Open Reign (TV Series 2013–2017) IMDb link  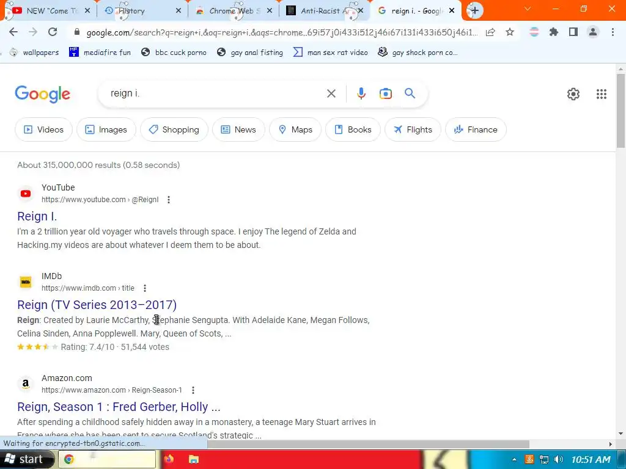[97, 305]
